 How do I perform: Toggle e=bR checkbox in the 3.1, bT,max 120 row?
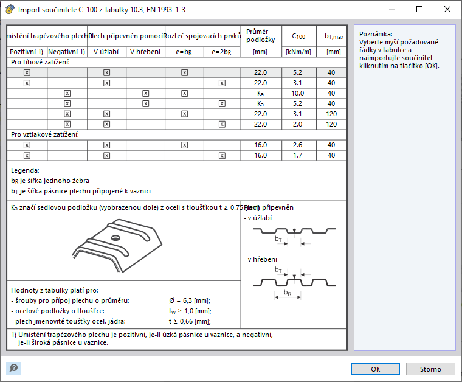point(184,114)
